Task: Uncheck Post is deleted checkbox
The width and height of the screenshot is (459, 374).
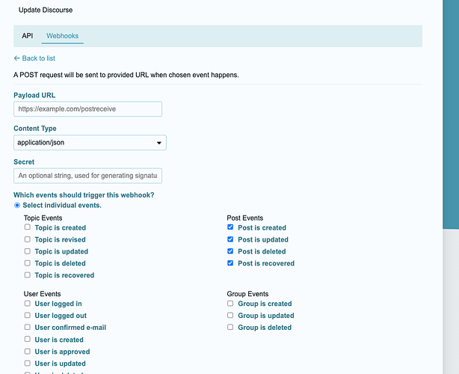Action: (230, 251)
